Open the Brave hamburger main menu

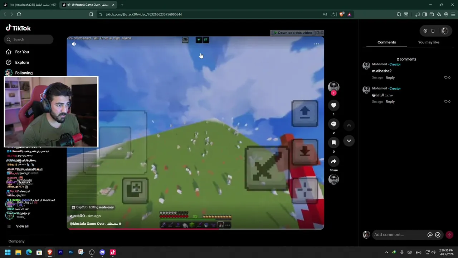pyautogui.click(x=453, y=14)
